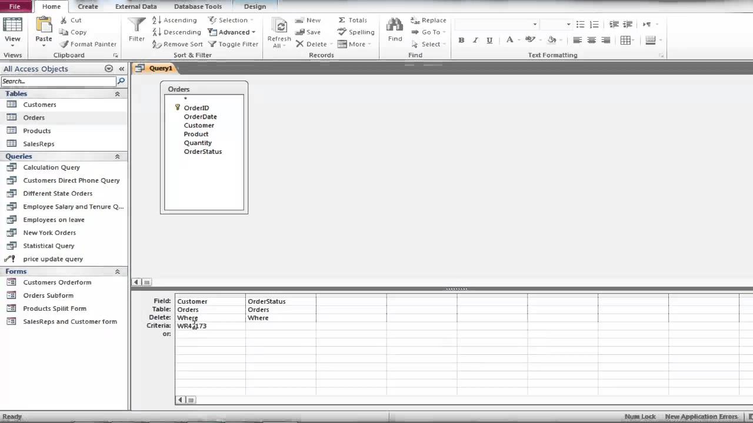This screenshot has width=753, height=423.
Task: Open the font size combo box
Action: click(556, 24)
